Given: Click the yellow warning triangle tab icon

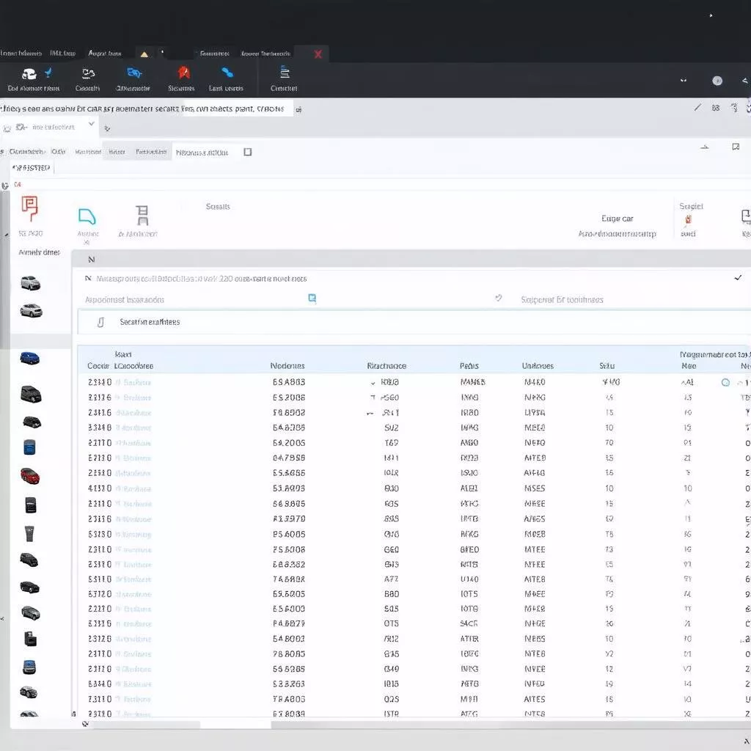Looking at the screenshot, I should coord(144,54).
